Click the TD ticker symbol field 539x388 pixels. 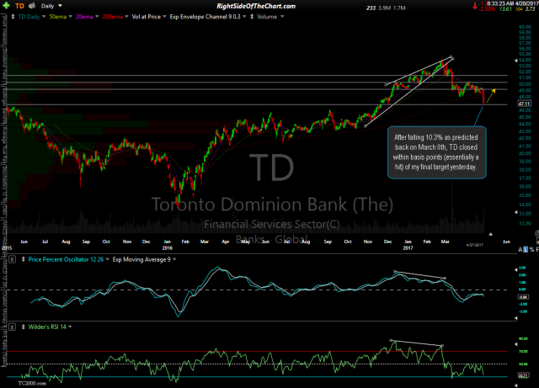click(19, 6)
